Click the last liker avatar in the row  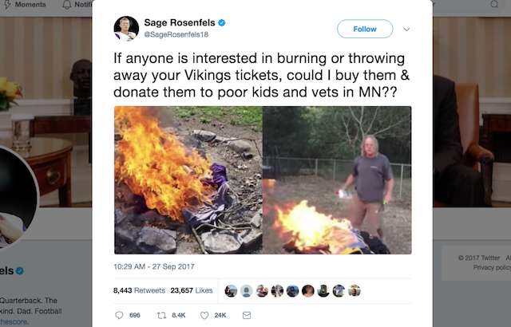click(x=354, y=290)
